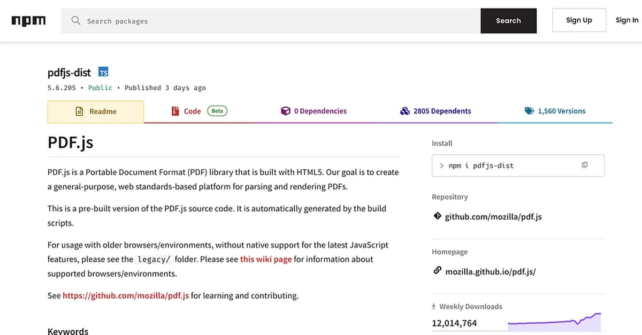
Task: Copy the npm install command
Action: coord(585,165)
